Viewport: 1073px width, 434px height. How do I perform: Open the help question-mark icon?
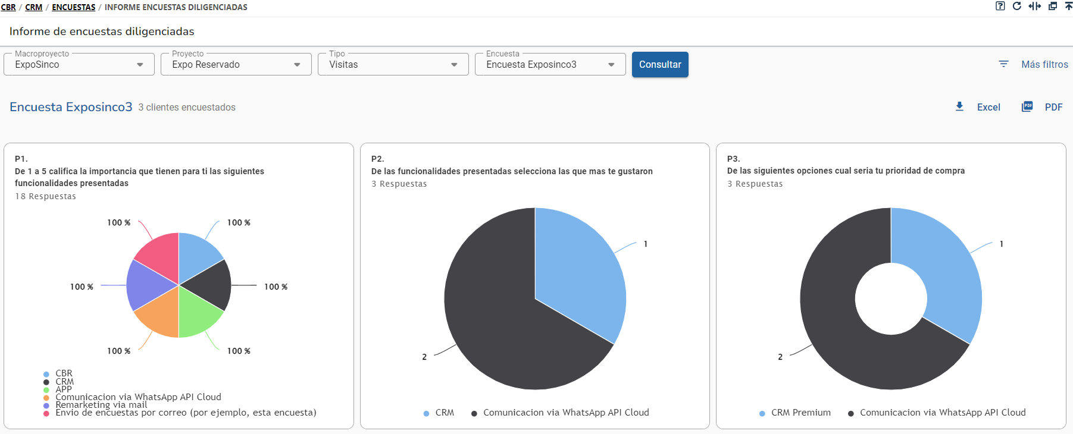[x=1000, y=6]
